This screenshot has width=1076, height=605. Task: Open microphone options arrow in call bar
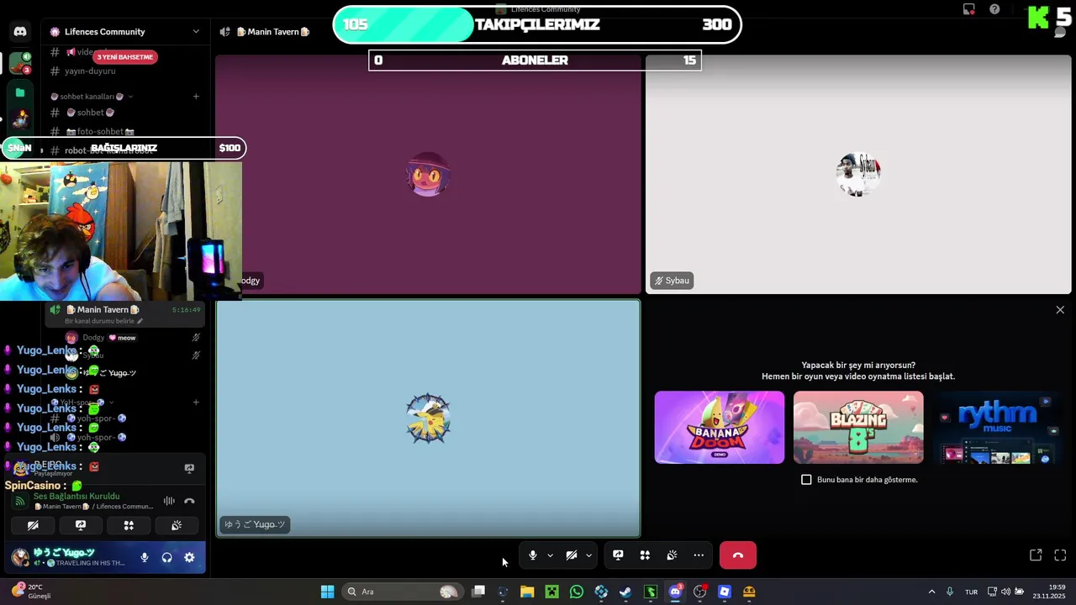tap(550, 555)
